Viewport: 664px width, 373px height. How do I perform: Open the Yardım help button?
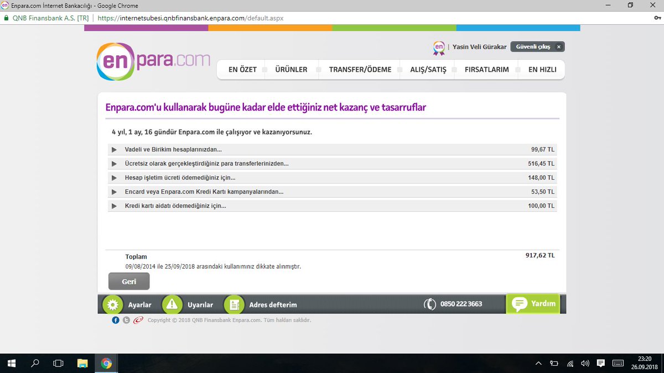[x=533, y=304]
